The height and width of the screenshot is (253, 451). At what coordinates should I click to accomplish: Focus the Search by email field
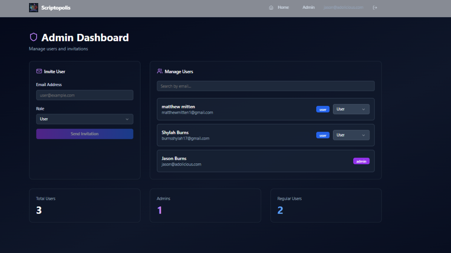[x=266, y=86]
